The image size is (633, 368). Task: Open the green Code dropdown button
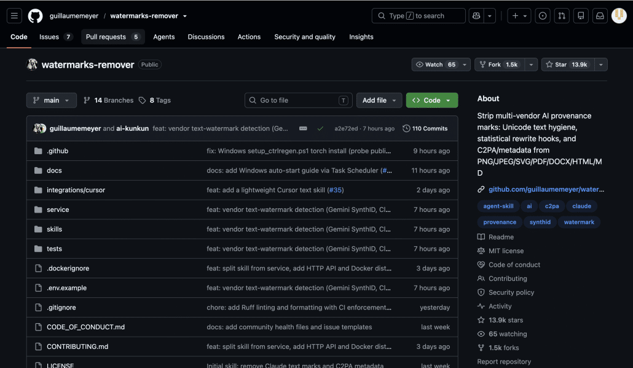pyautogui.click(x=432, y=100)
